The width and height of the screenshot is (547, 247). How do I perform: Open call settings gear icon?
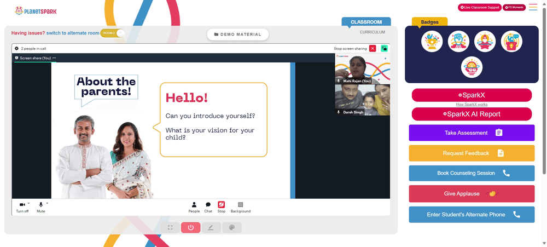click(x=16, y=49)
